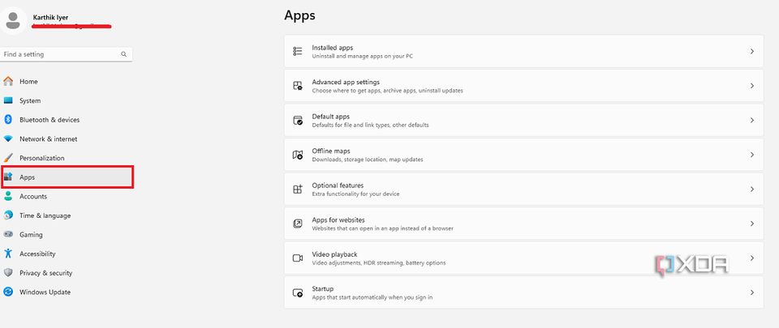
Task: Select Personalization label
Action: pyautogui.click(x=41, y=158)
